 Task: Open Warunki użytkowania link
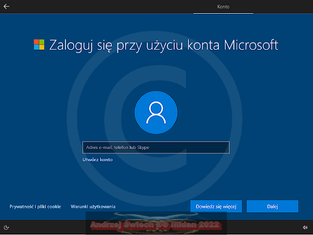point(93,207)
